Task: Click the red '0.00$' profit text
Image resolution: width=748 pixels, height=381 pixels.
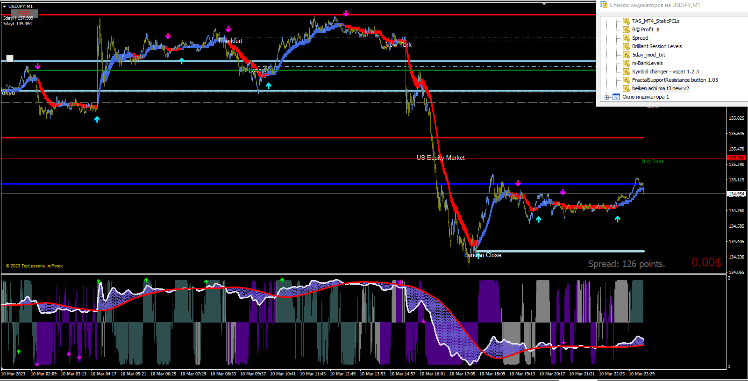Action: click(x=706, y=262)
